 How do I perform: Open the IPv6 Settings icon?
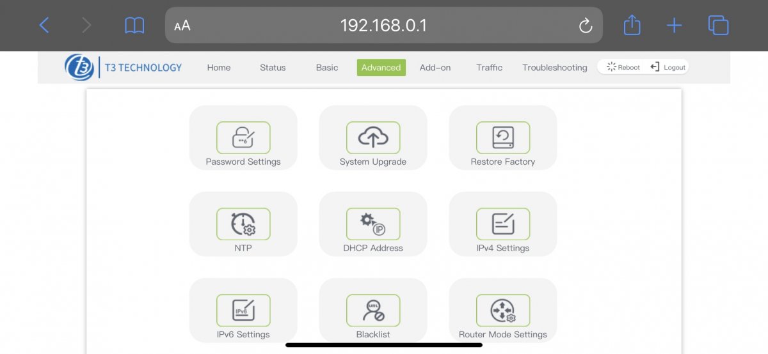pos(243,310)
